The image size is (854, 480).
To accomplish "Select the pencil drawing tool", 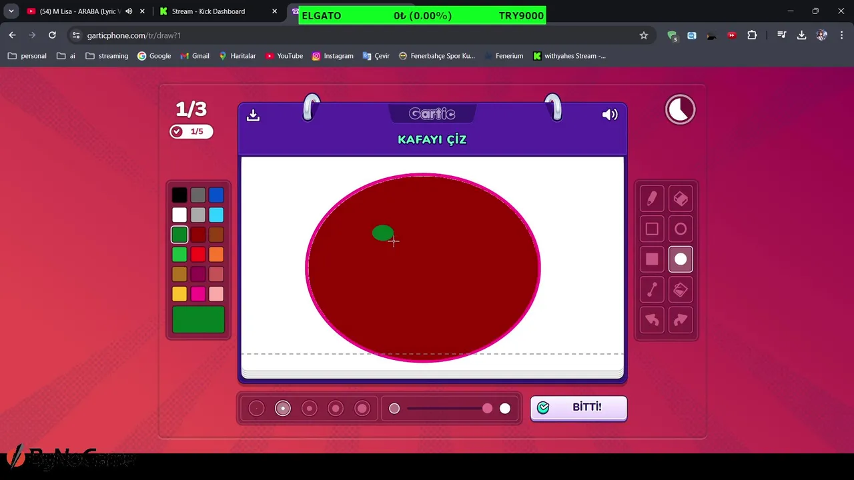I will (x=652, y=198).
